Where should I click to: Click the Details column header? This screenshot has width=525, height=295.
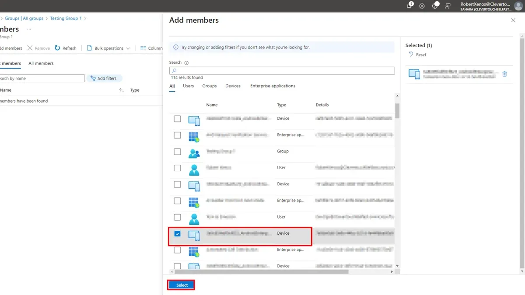[322, 105]
